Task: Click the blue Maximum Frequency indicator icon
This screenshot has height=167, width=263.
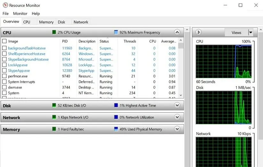Action: [x=116, y=32]
